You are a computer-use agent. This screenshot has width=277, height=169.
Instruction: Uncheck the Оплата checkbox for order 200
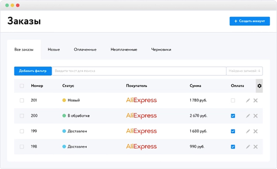pyautogui.click(x=233, y=116)
